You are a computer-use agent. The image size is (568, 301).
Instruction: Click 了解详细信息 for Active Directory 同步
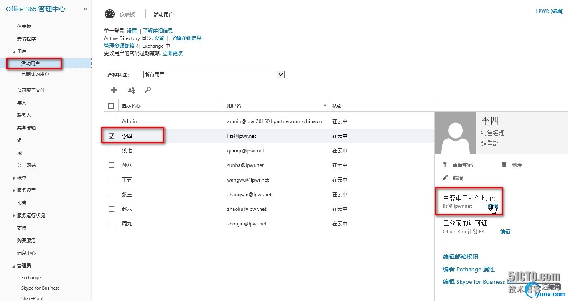(x=186, y=38)
